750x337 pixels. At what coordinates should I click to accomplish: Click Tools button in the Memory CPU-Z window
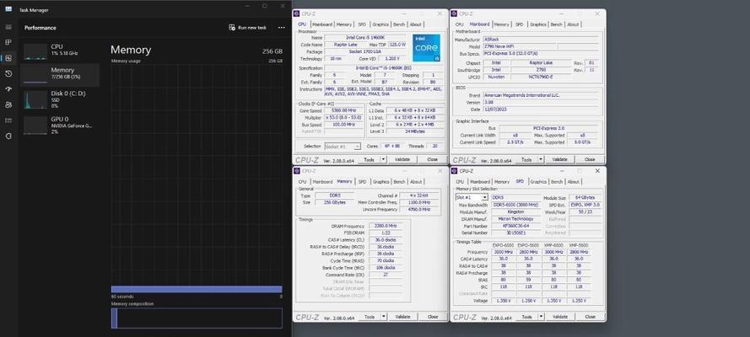(x=369, y=317)
